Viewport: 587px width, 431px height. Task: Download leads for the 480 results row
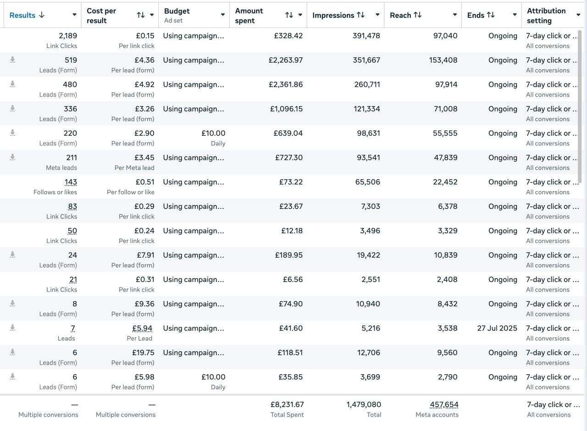click(13, 84)
